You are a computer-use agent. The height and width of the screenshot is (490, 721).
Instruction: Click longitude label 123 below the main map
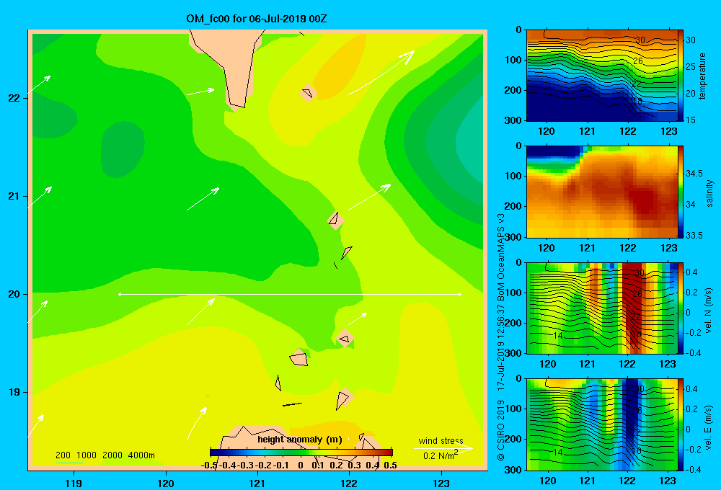coord(441,483)
